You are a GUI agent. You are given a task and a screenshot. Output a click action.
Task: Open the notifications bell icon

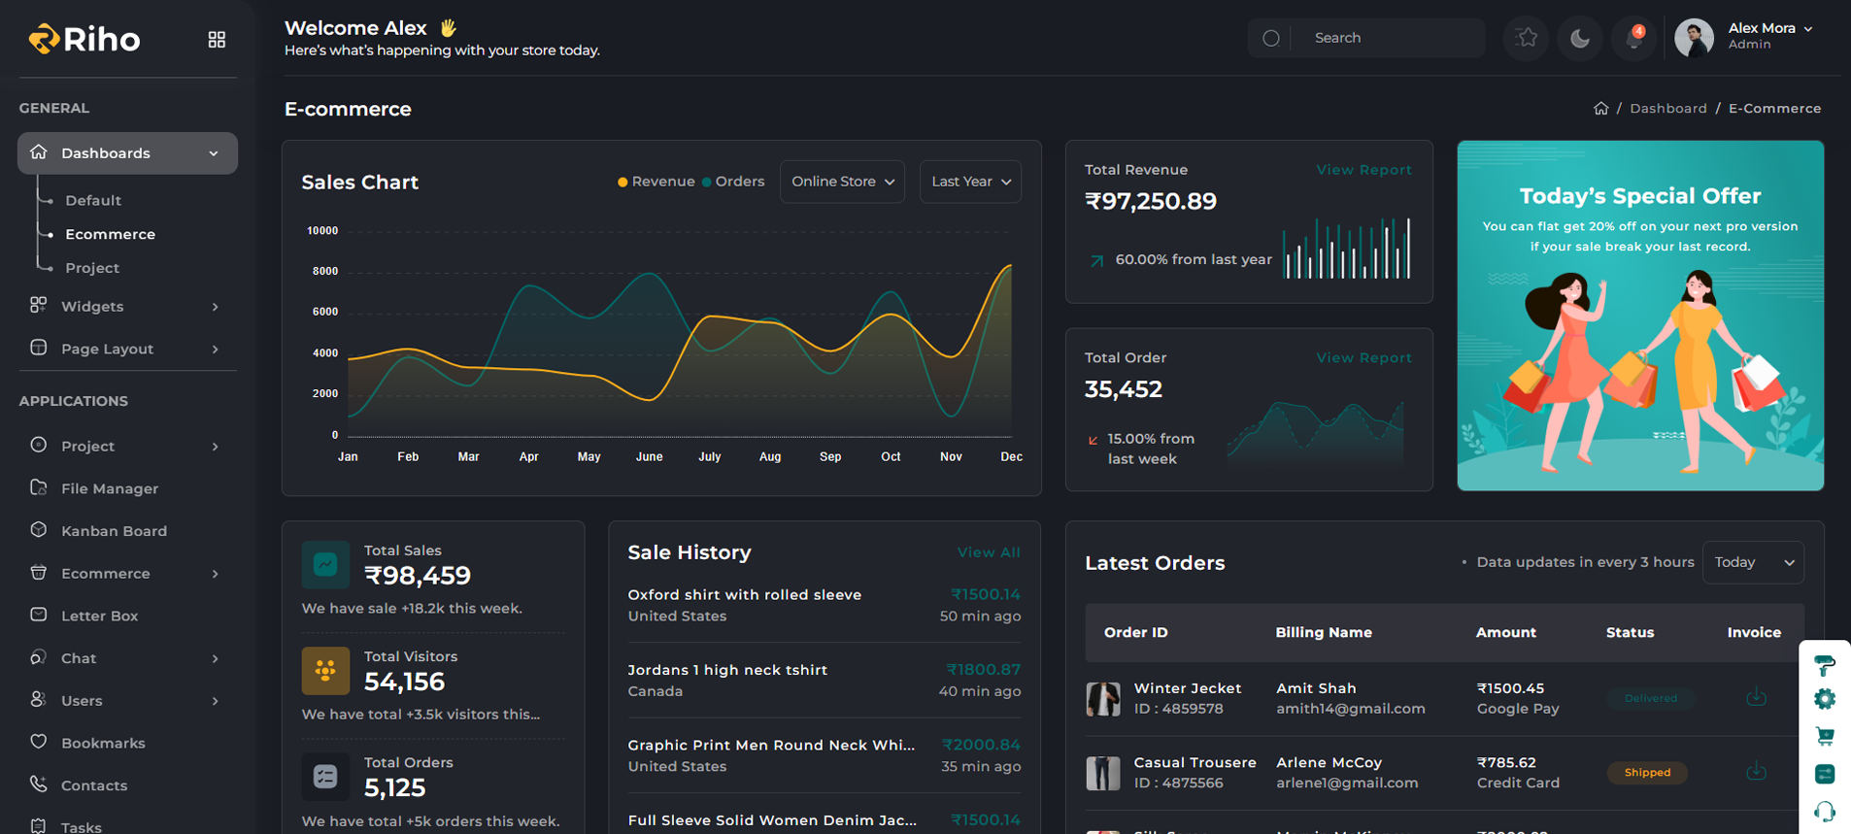click(1633, 39)
